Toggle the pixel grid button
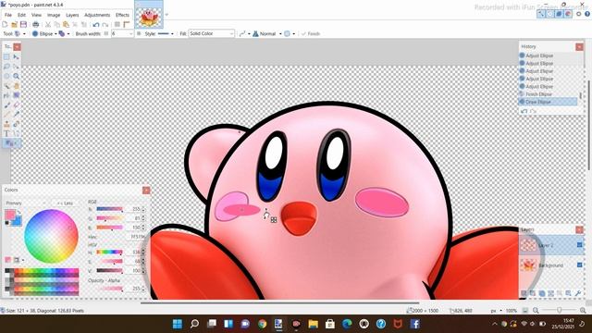Viewport: 592px width, 333px height. coord(117,25)
